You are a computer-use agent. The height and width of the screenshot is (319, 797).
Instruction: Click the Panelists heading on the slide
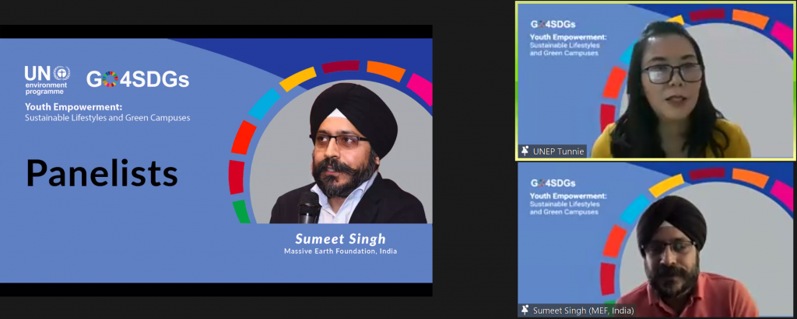tap(102, 173)
